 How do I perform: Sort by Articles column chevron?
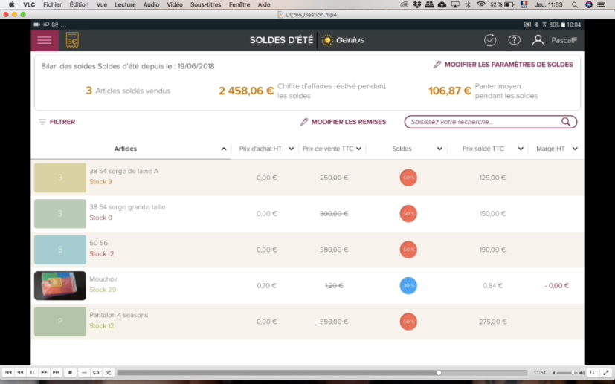224,149
